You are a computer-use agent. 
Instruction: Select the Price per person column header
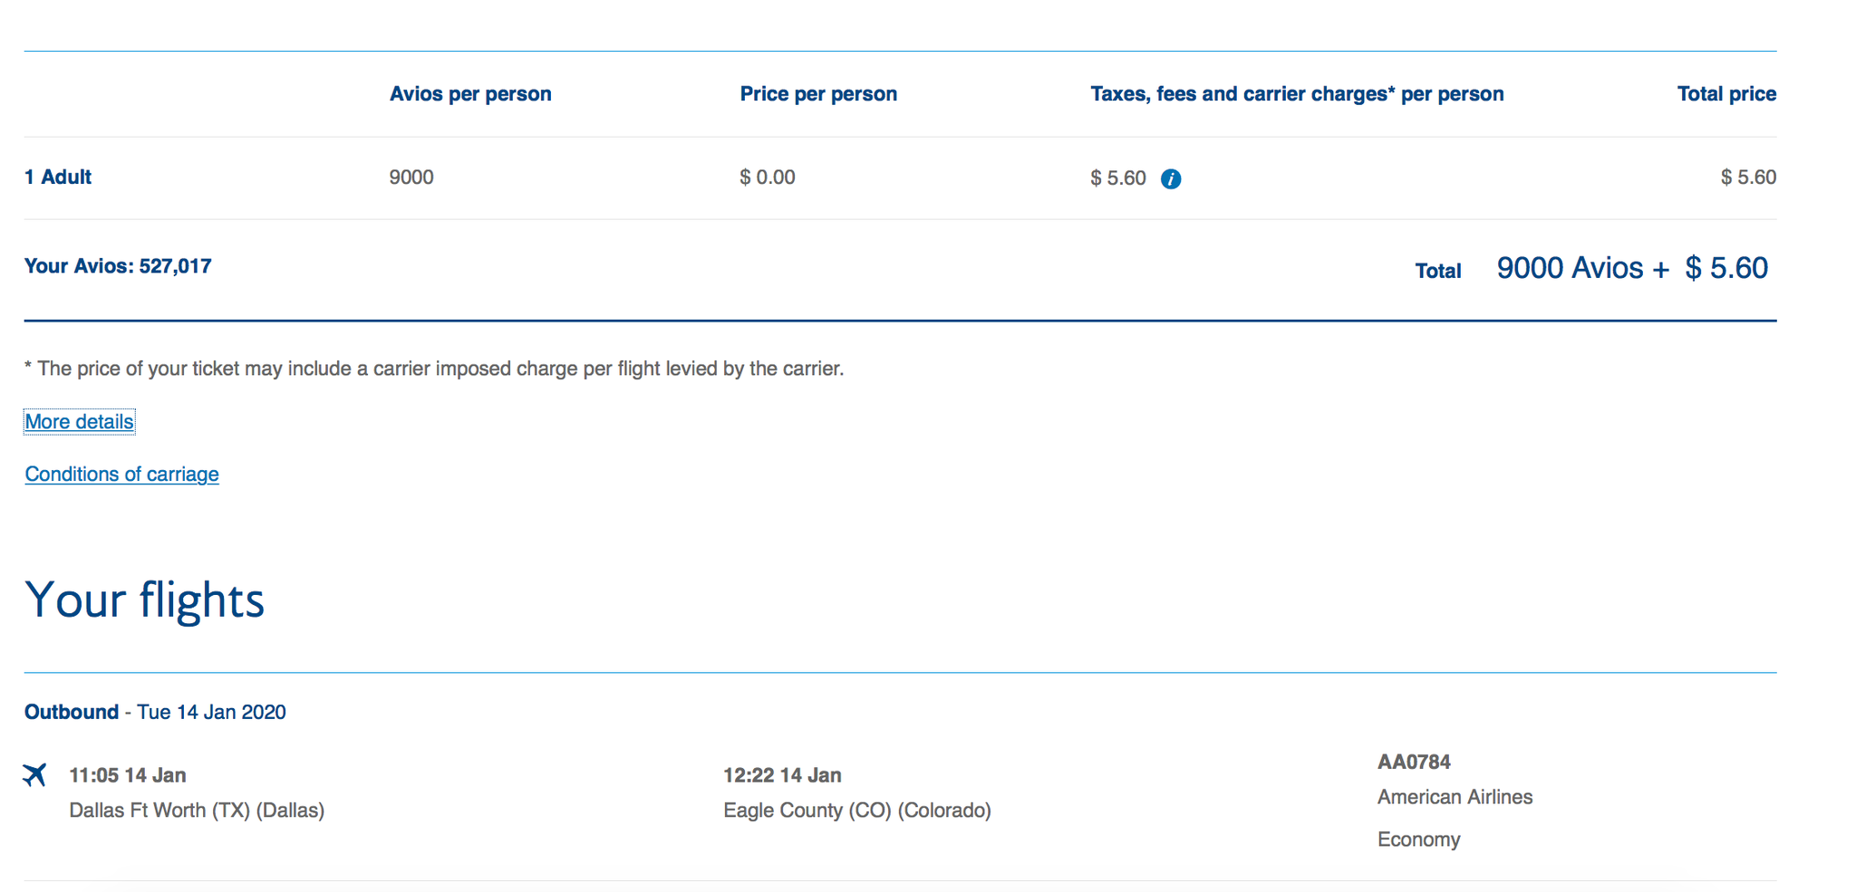pos(818,93)
